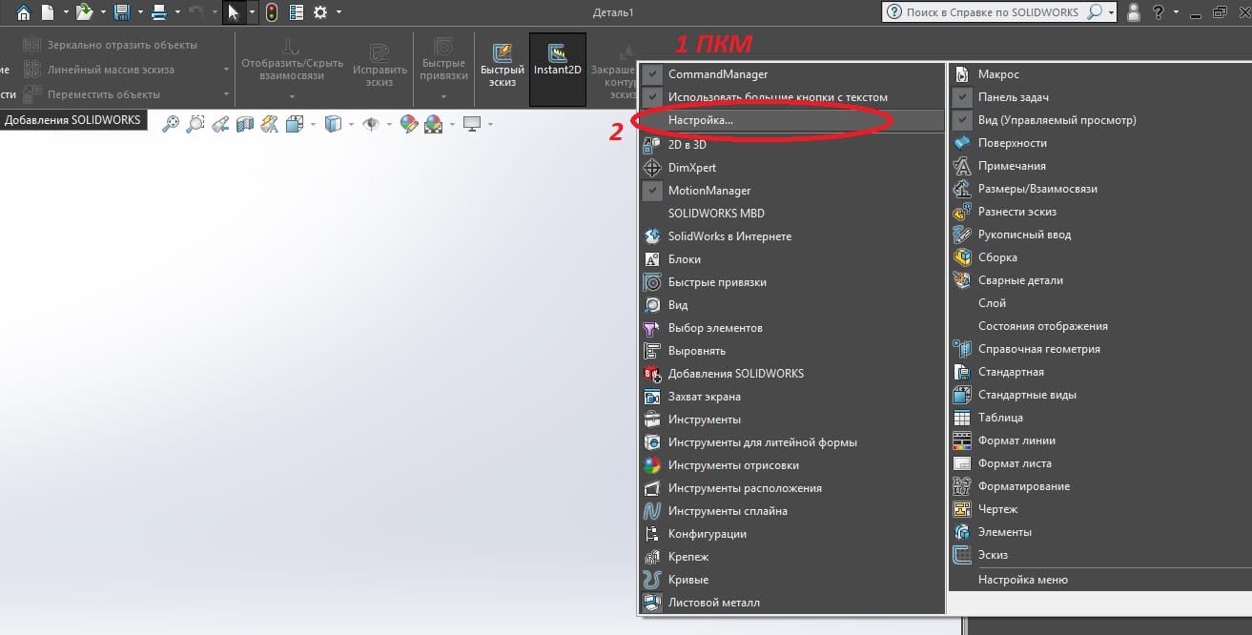Toggle Вид (Управляемый просмотр) toolbar entry
The width and height of the screenshot is (1252, 635).
click(x=1099, y=120)
